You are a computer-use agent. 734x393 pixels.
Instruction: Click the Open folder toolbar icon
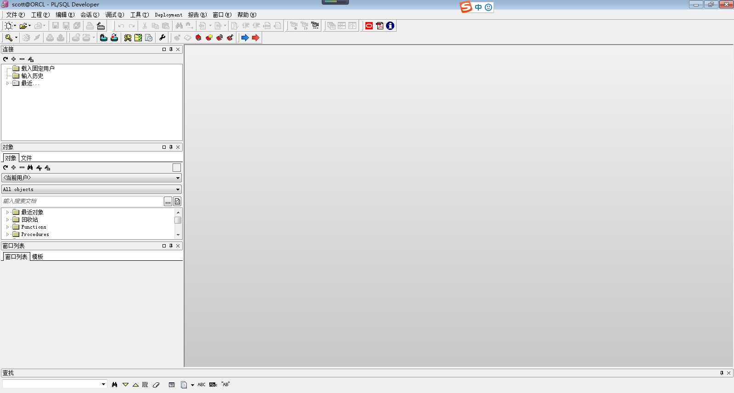pyautogui.click(x=23, y=26)
